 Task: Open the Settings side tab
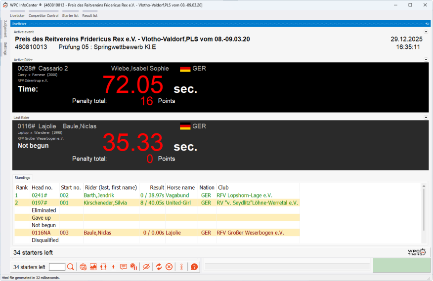tap(5, 49)
